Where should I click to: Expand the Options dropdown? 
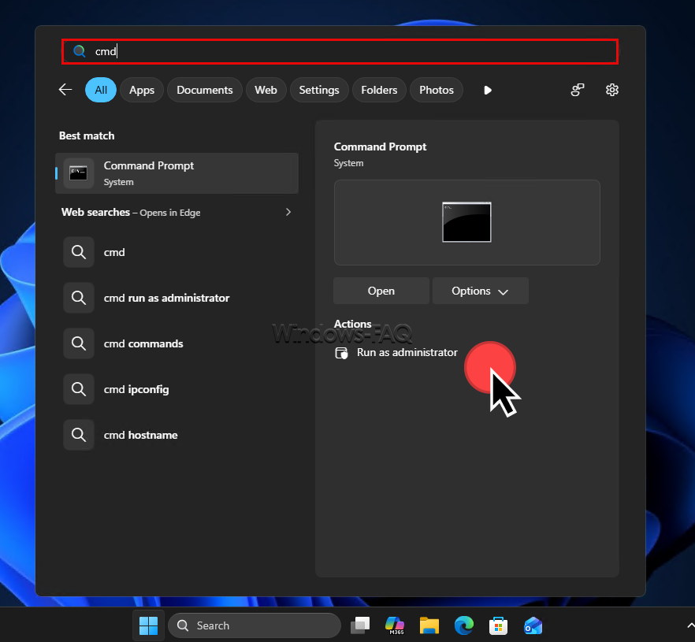tap(480, 291)
